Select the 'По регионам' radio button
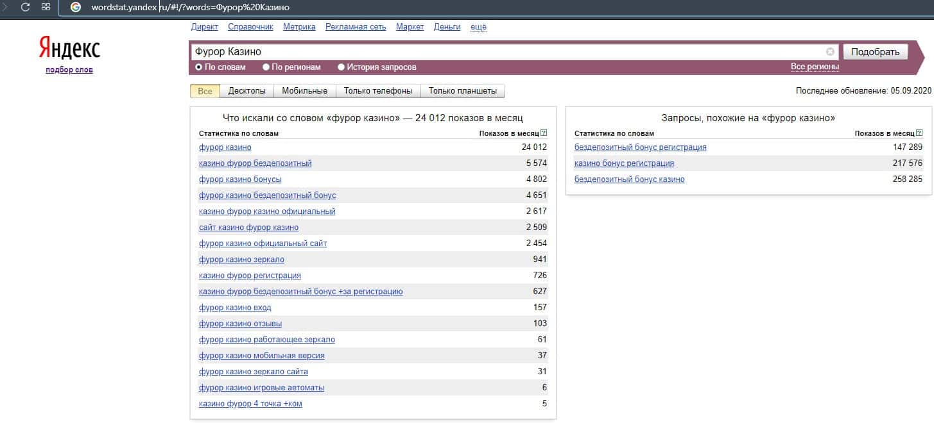934x423 pixels. [x=266, y=67]
